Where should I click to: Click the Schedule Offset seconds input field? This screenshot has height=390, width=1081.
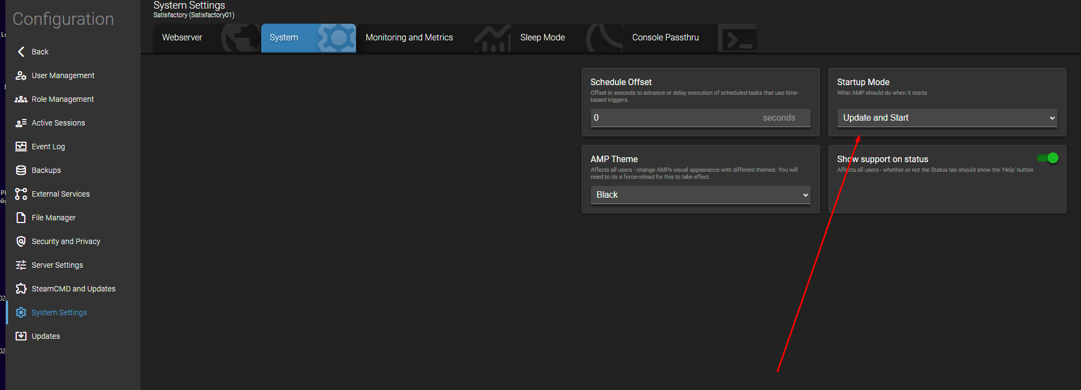pos(701,118)
